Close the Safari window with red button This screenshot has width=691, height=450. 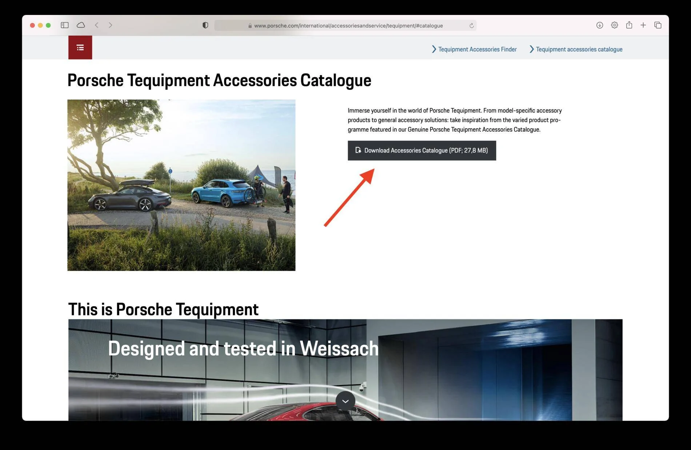32,25
